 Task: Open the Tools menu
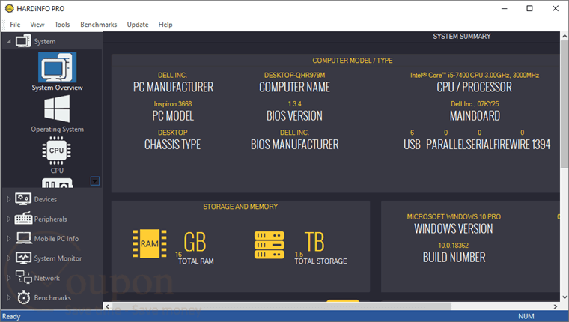(62, 24)
